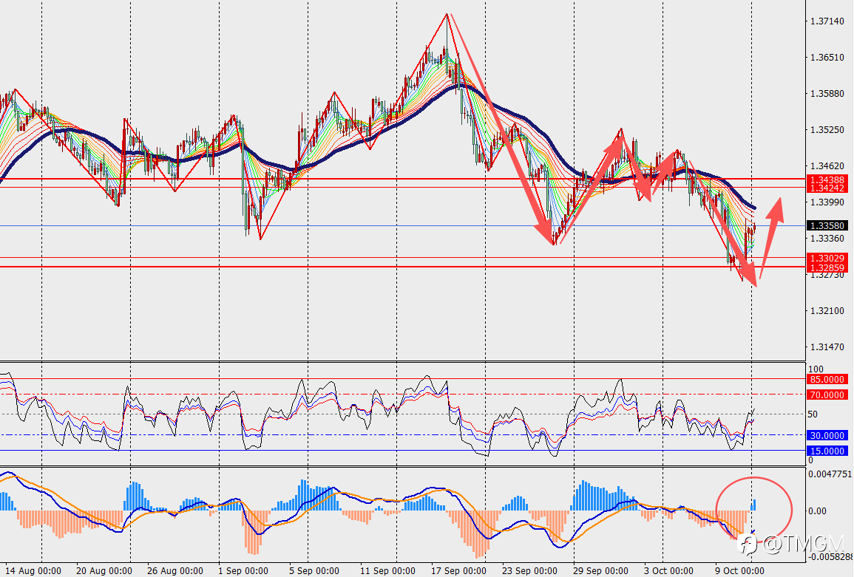
Task: Click the red 70.0000 indicator level label
Action: coord(827,395)
